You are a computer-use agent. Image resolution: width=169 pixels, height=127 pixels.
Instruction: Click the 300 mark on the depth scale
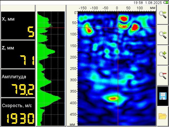[73, 80]
